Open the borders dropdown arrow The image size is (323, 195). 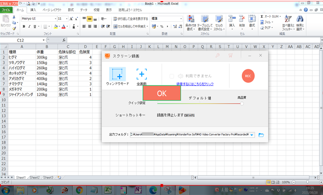tap(49, 26)
